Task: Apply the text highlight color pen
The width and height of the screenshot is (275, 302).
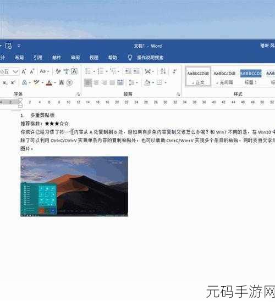Action: click(x=36, y=83)
